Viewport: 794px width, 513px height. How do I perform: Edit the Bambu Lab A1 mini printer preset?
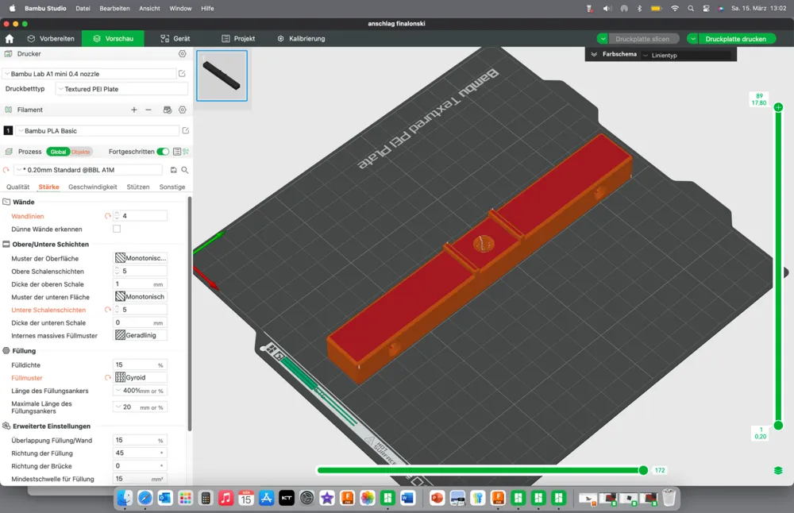[183, 74]
